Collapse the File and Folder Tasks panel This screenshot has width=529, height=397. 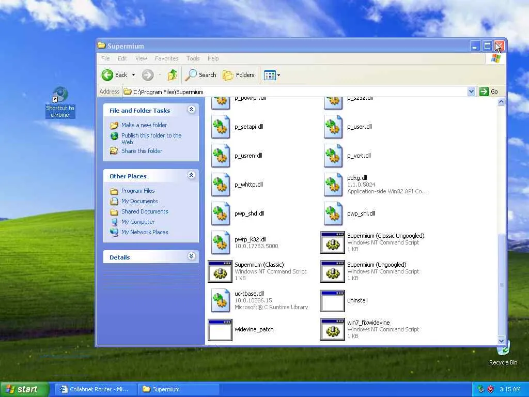point(191,110)
